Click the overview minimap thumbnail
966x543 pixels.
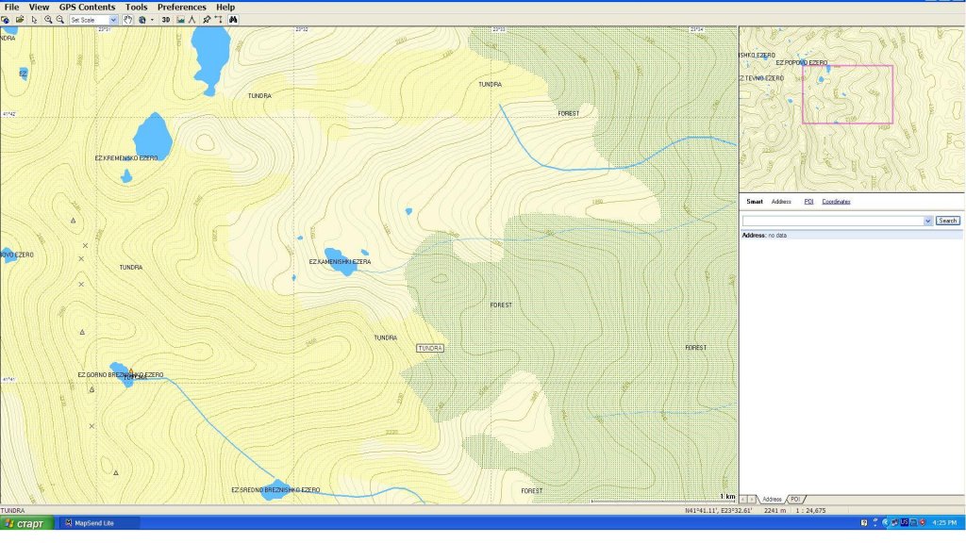[x=851, y=108]
